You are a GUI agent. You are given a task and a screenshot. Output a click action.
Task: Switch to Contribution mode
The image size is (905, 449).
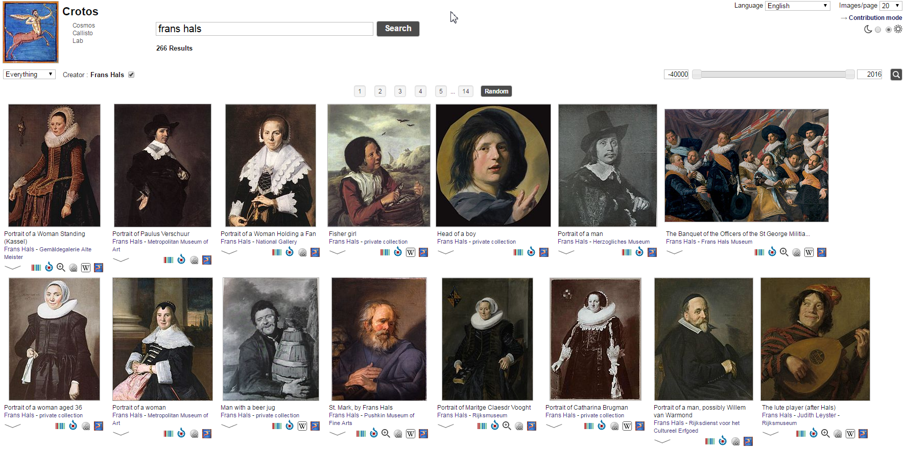click(x=875, y=18)
